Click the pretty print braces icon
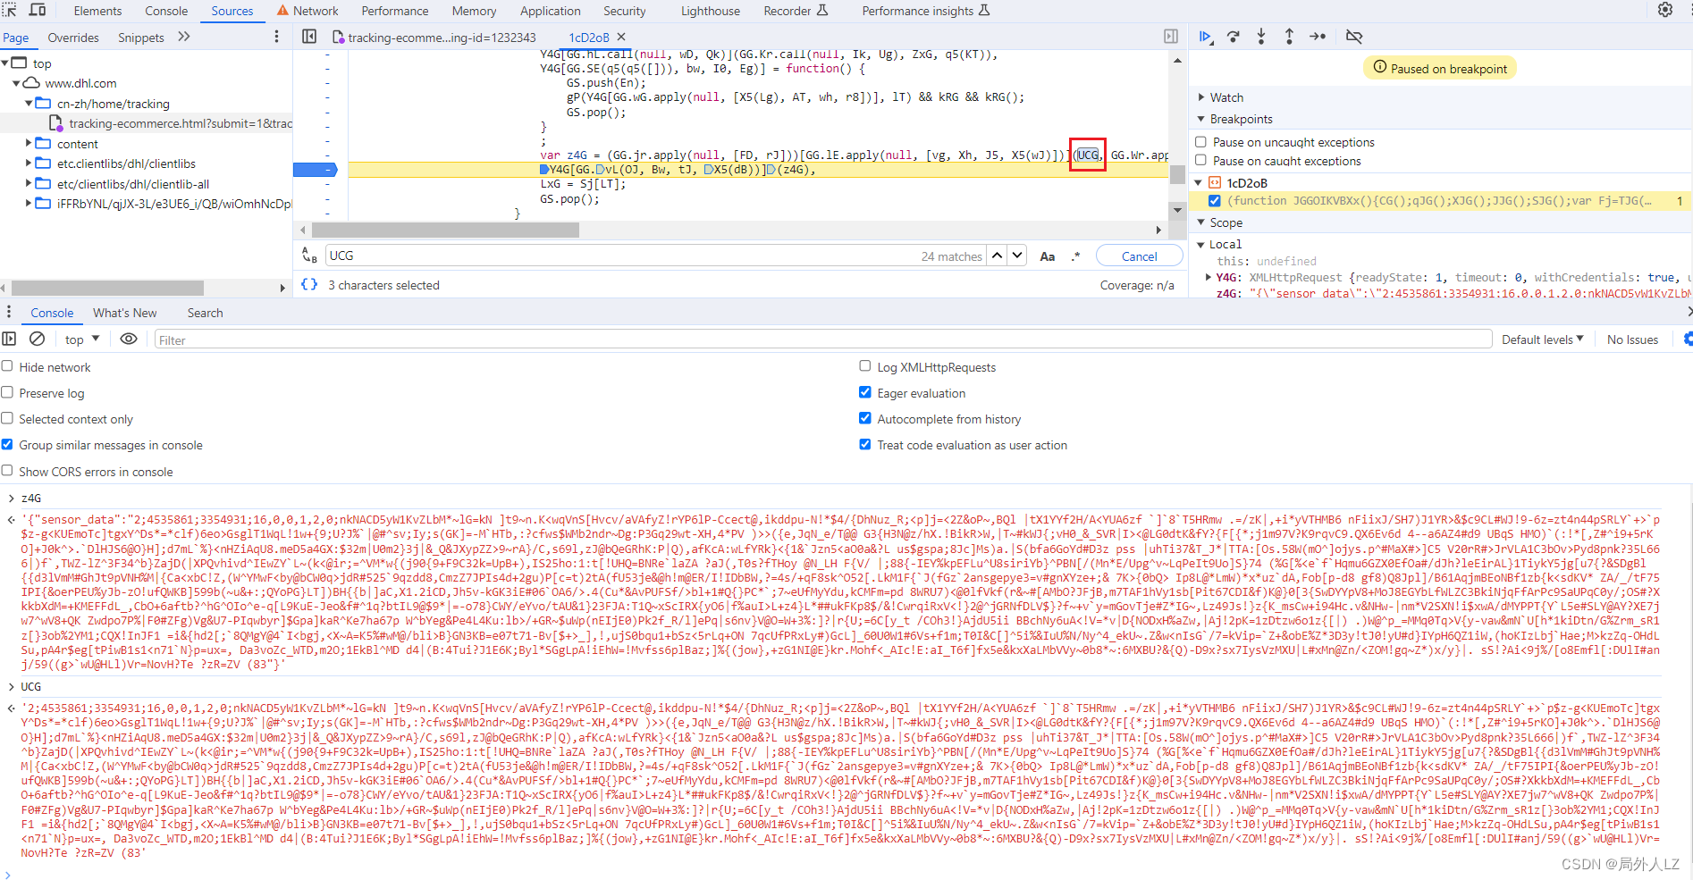 309,284
